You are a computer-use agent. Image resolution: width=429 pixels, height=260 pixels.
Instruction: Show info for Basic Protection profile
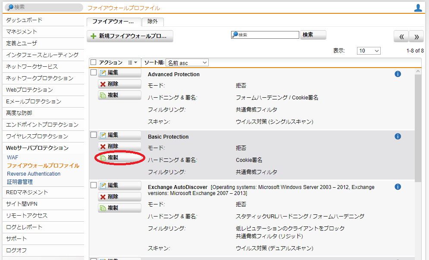(398, 136)
